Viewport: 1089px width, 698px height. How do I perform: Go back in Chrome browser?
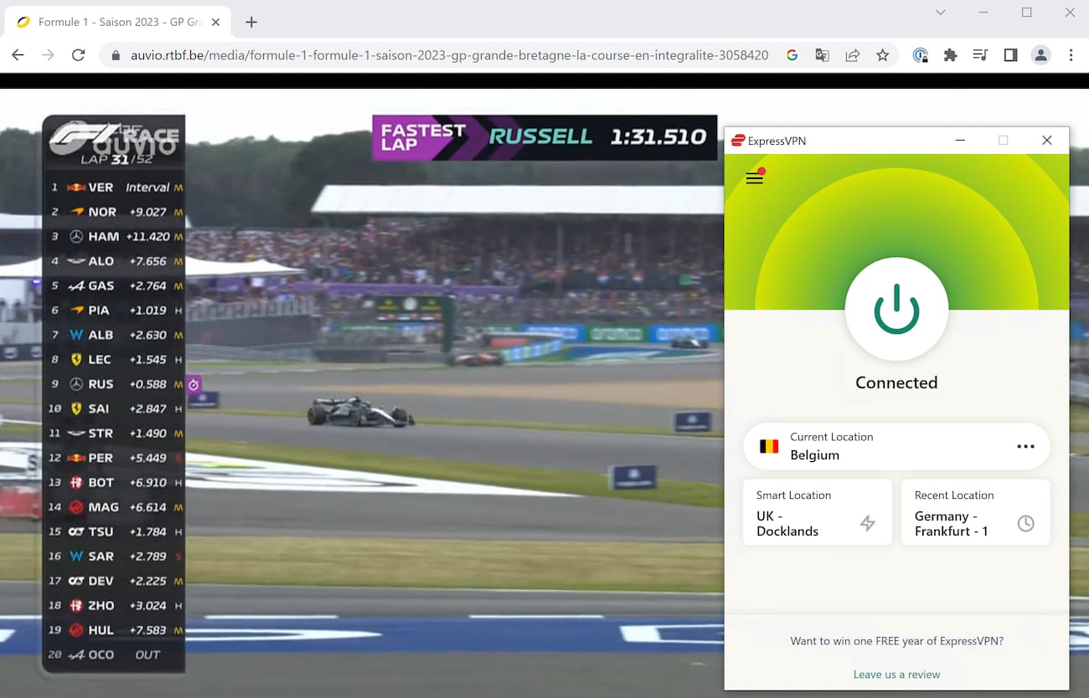pos(18,55)
